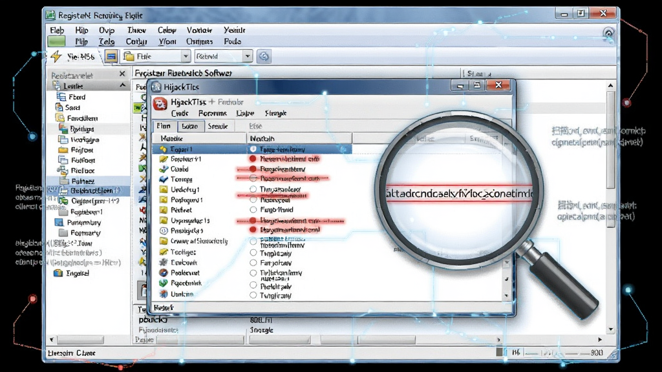Click the dialog list scrollbar's down arrow
662x372 pixels.
[x=507, y=296]
